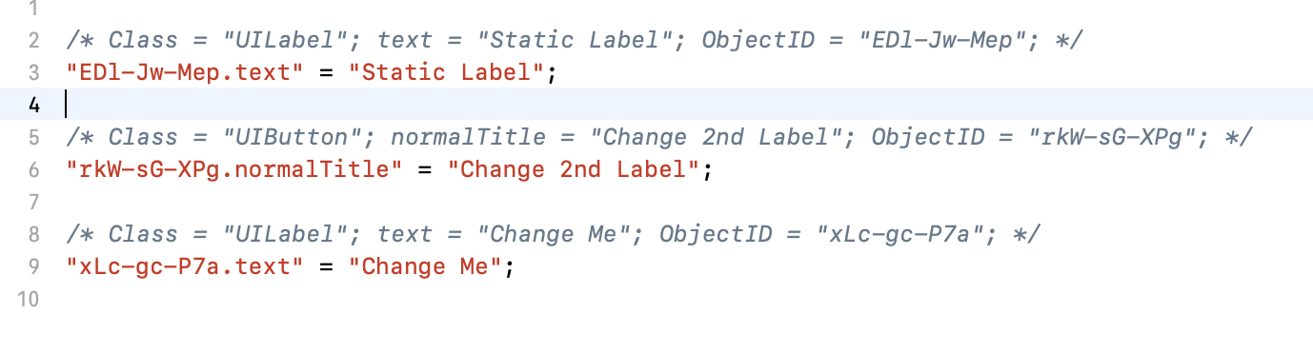Select line number 6 in gutter
This screenshot has width=1313, height=354.
click(x=34, y=170)
